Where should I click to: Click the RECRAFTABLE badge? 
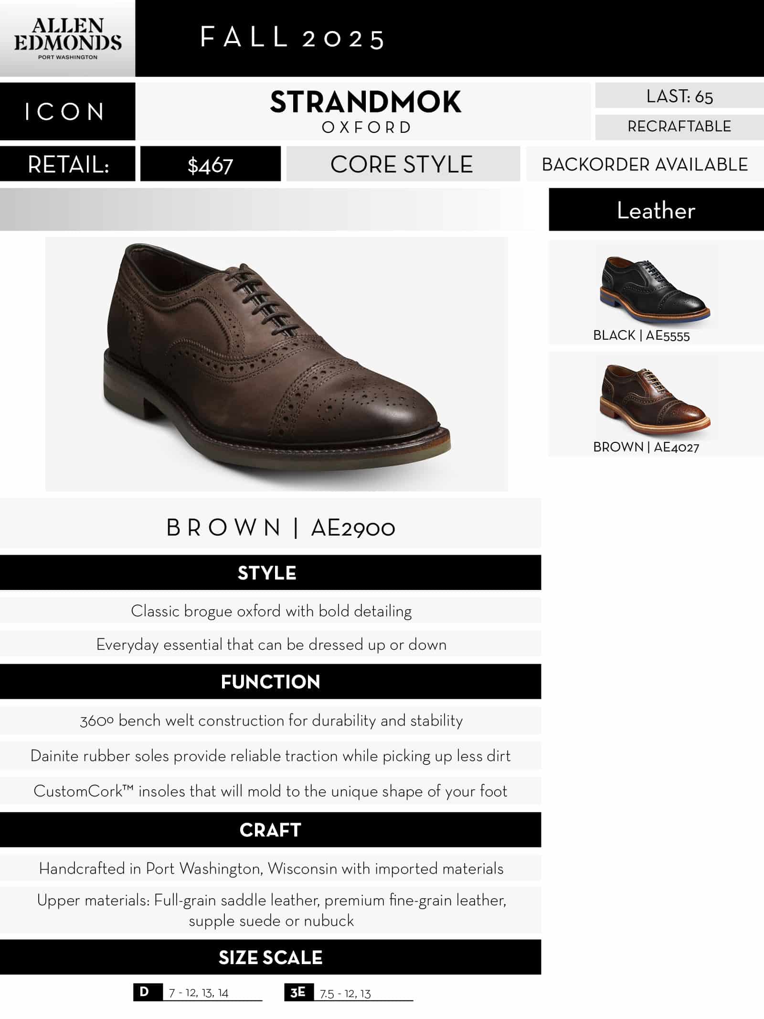[679, 127]
